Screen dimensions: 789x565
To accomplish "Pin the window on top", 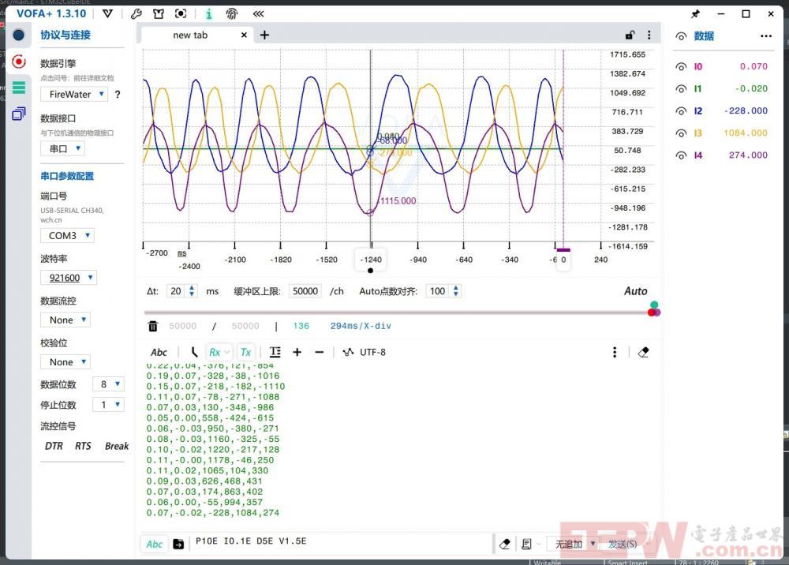I will coord(695,13).
